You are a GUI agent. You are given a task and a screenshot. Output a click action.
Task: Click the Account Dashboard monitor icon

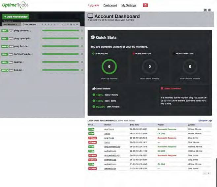90,16
